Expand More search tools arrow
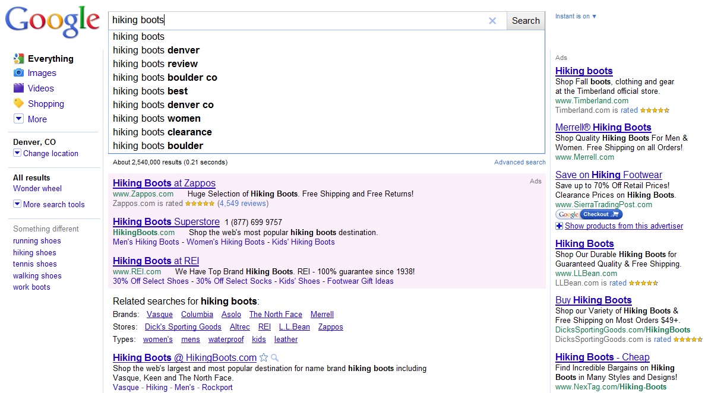Screen dimensions: 705x393 (x=17, y=204)
